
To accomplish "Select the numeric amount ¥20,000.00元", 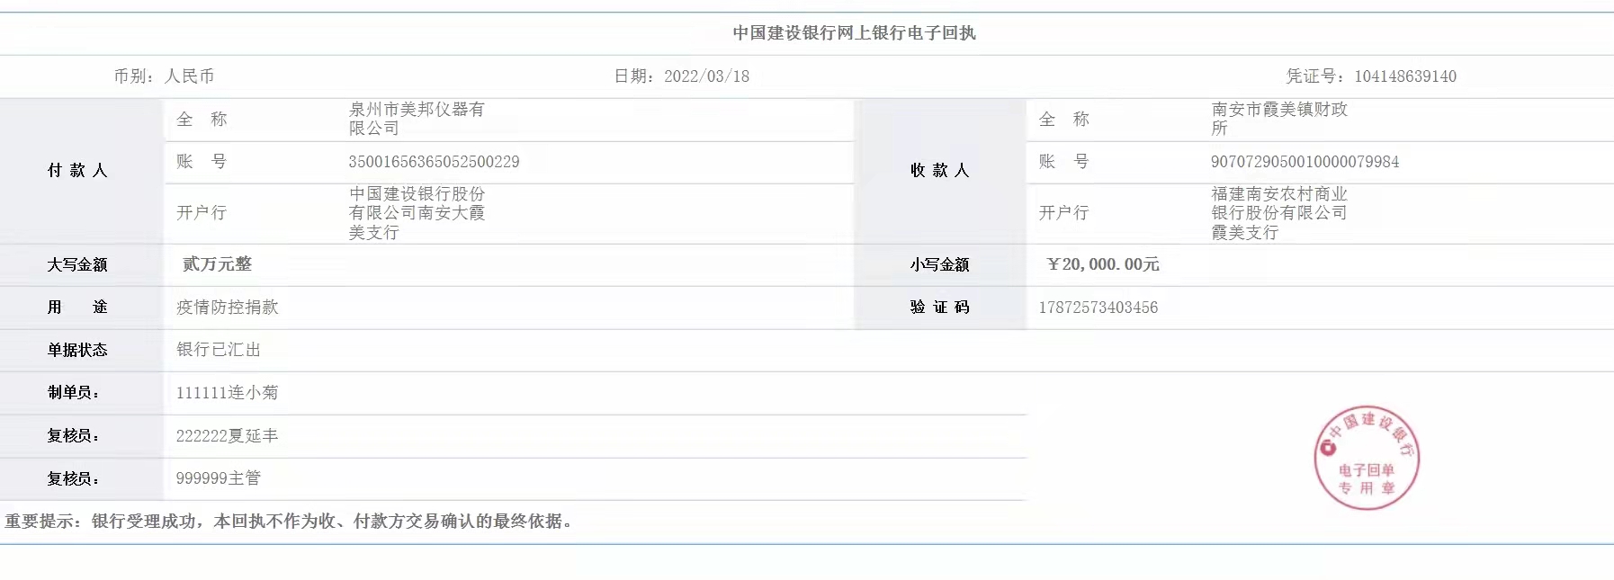I will 1103,264.
